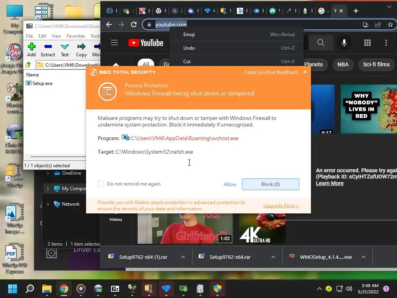Click Chrome back arrow
This screenshot has width=397, height=298.
click(x=109, y=24)
